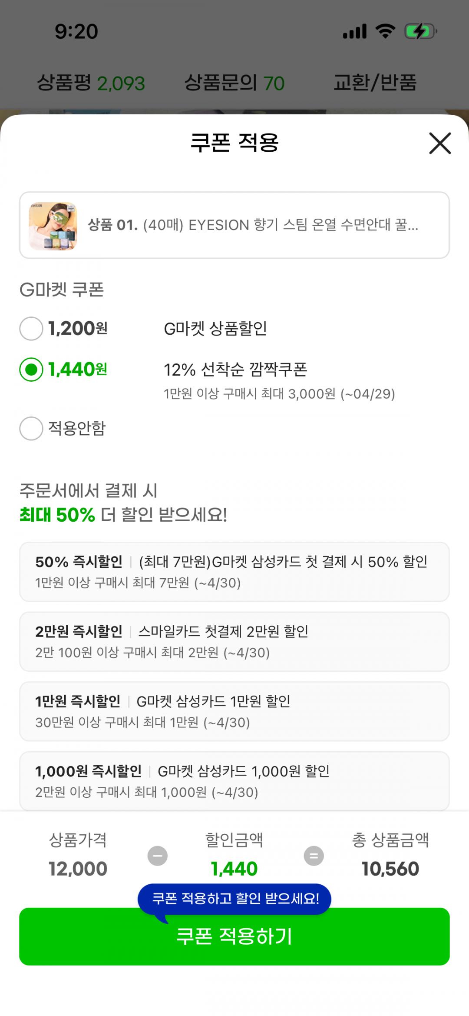The width and height of the screenshot is (469, 1016).
Task: Tap the blue 쿠폰 적용하고 할인 받으세요 tooltip
Action: pos(234,898)
